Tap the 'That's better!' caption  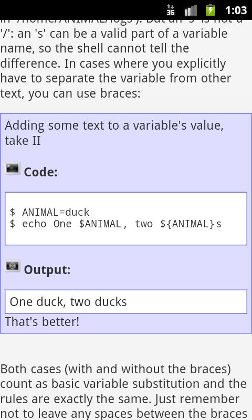(42, 322)
